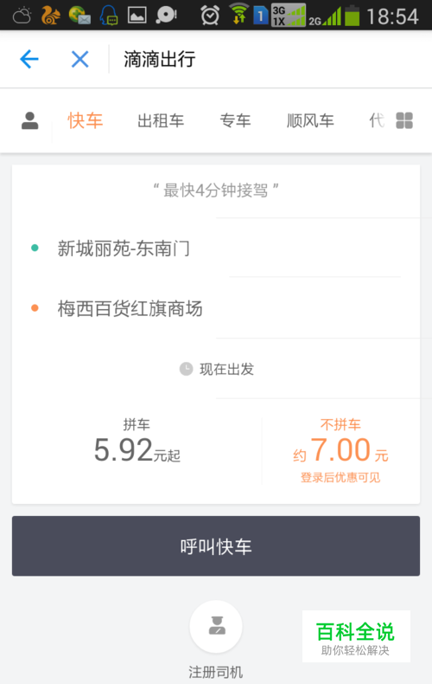Tap the 注册司机 driver registration icon

tap(216, 626)
